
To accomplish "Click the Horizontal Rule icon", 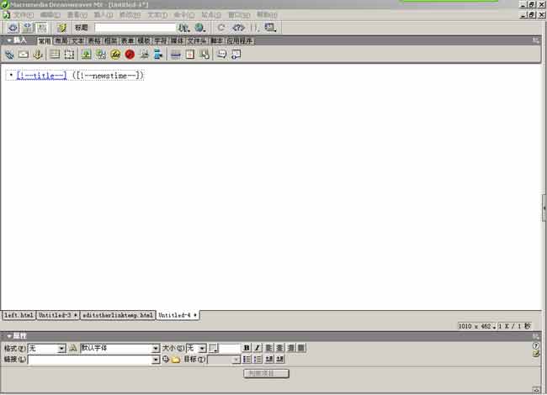I will pos(175,55).
